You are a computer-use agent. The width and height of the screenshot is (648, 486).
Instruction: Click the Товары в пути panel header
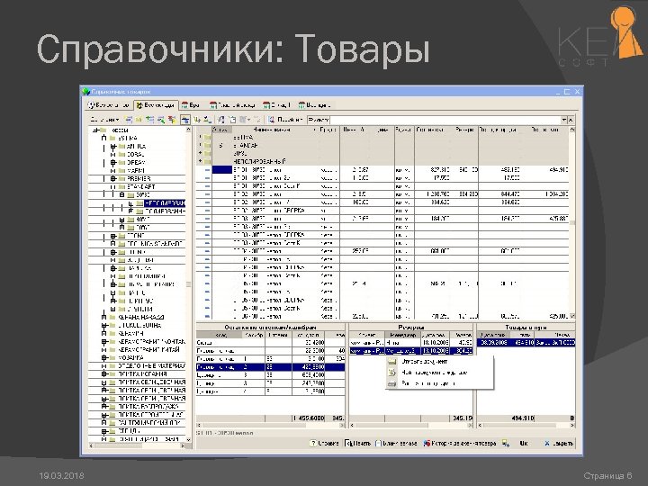pyautogui.click(x=526, y=328)
